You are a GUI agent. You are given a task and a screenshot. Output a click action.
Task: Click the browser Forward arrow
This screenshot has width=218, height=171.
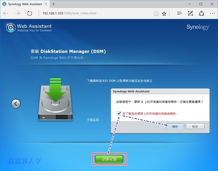click(18, 14)
